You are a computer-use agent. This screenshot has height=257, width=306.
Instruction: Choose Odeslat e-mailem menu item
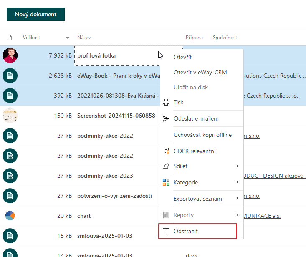pyautogui.click(x=196, y=119)
